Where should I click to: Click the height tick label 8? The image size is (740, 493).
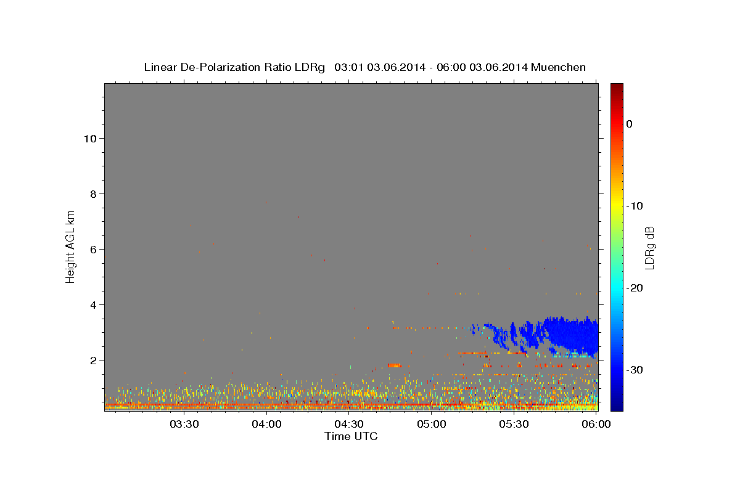click(x=92, y=194)
